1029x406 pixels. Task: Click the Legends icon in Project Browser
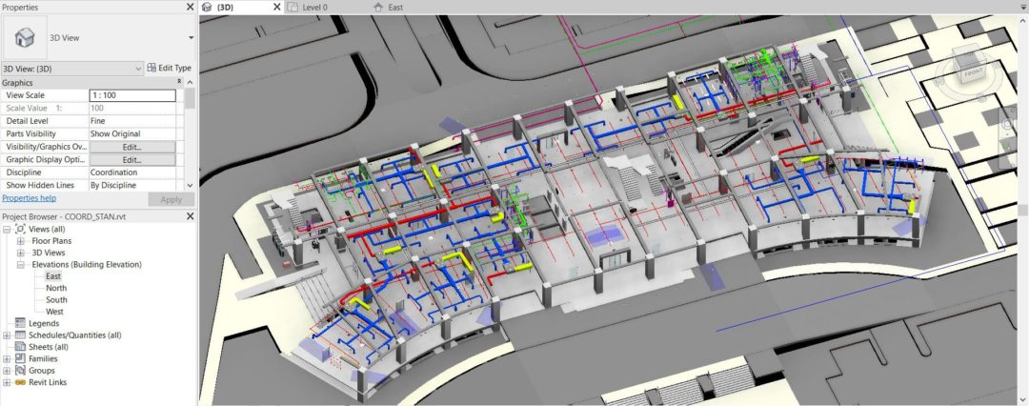coord(20,323)
